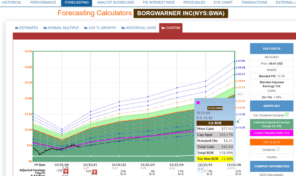Image resolution: width=296 pixels, height=176 pixels.
Task: Click the FAST FACTS header
Action: coord(271,49)
